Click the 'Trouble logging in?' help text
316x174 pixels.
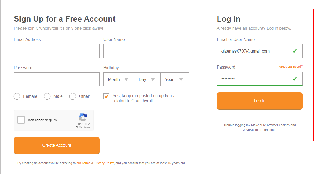point(260,127)
